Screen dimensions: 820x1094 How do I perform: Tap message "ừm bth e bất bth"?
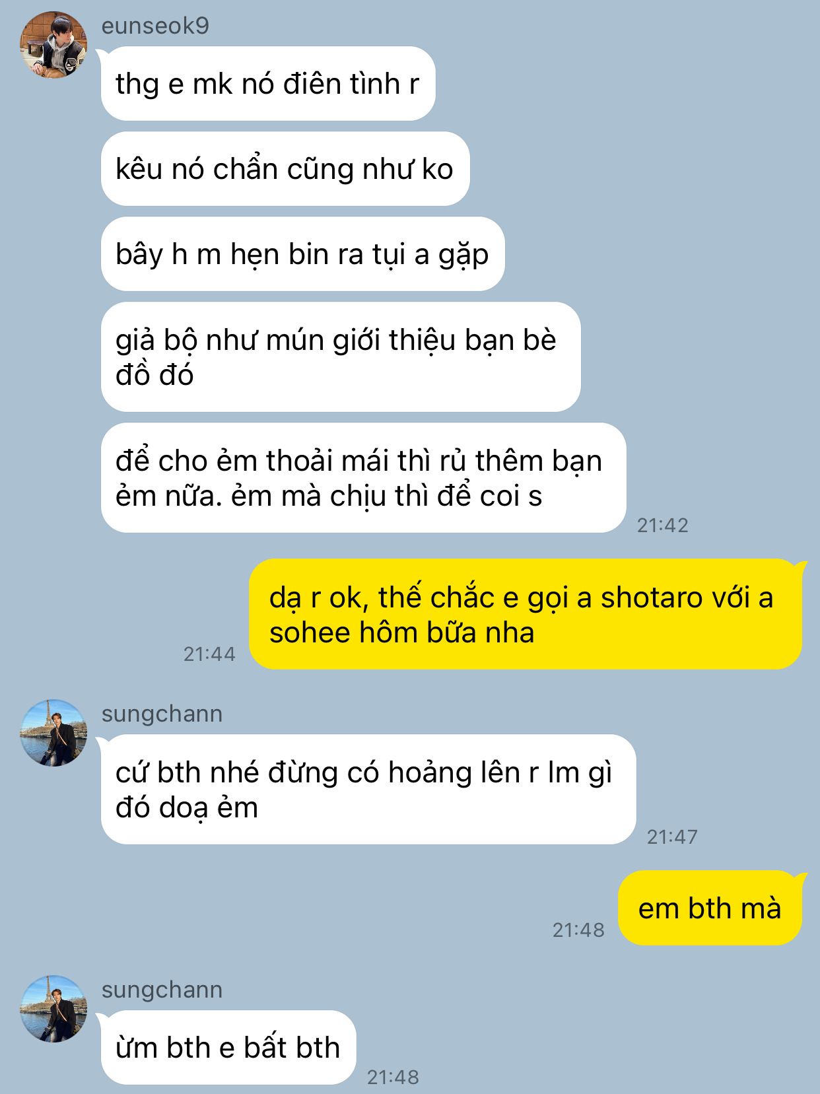pos(228,1048)
